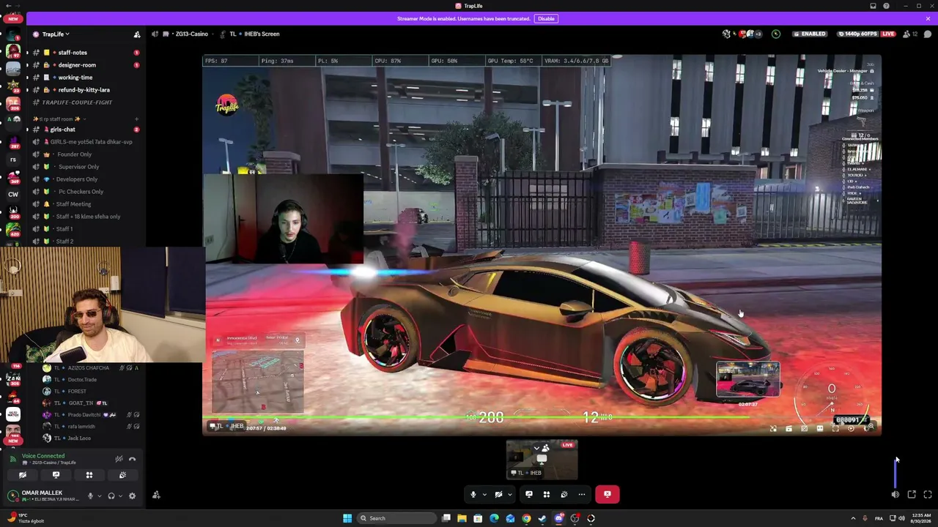Click the hang-up phone icon beside Voice Connected
The image size is (938, 527).
pos(132,460)
